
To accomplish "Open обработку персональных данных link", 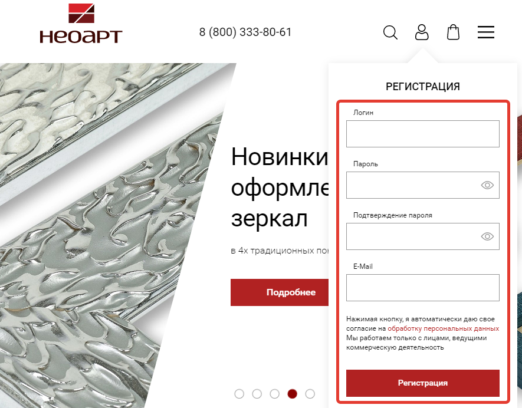I will coord(443,328).
